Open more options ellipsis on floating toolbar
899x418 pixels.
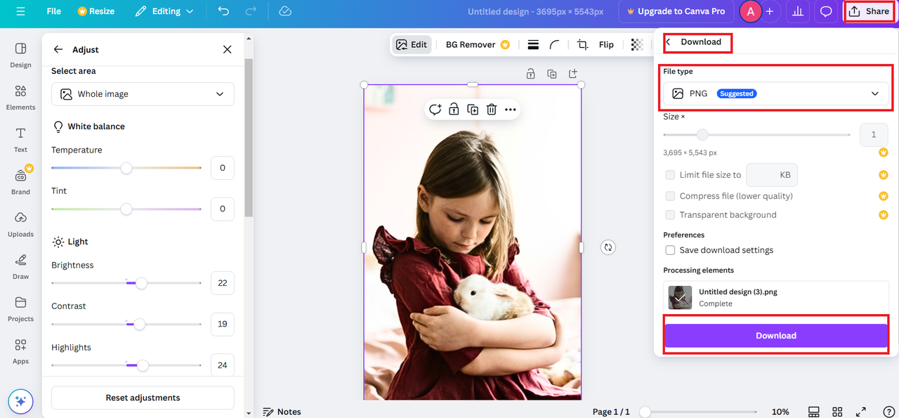pos(511,109)
